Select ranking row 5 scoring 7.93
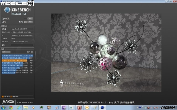The image size is (177, 110). tap(17, 65)
